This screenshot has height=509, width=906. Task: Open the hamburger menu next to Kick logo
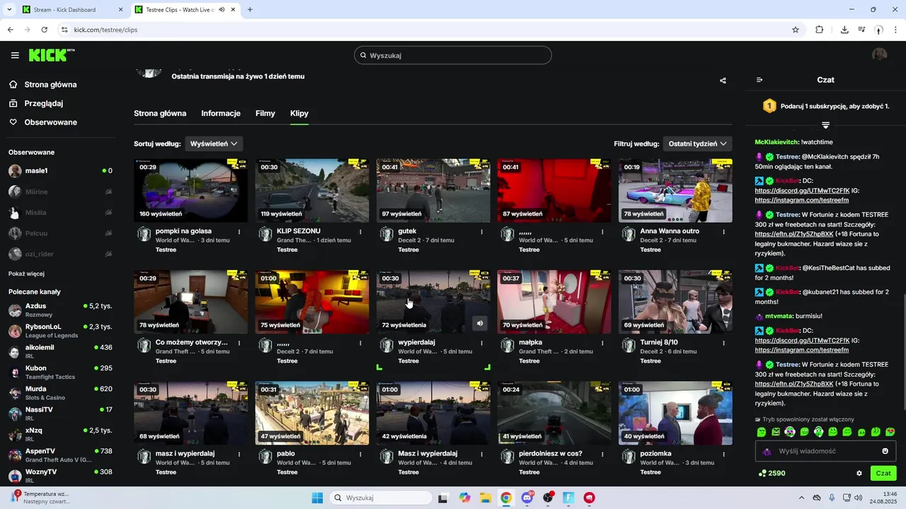point(15,55)
